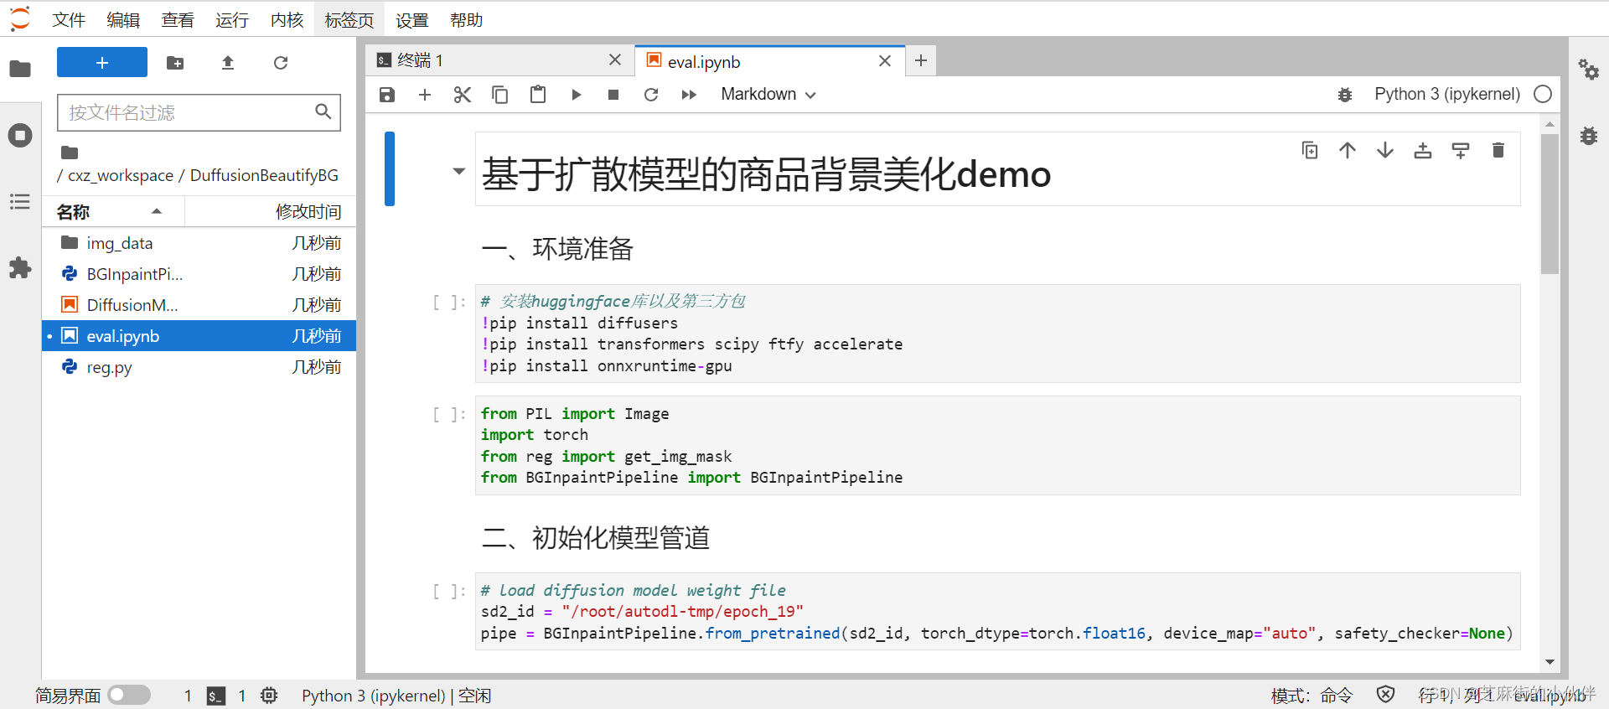Click the trusted notebook shield icon
Image resolution: width=1609 pixels, height=709 pixels.
[1386, 694]
